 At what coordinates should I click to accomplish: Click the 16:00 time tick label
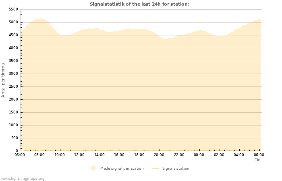pos(119,154)
